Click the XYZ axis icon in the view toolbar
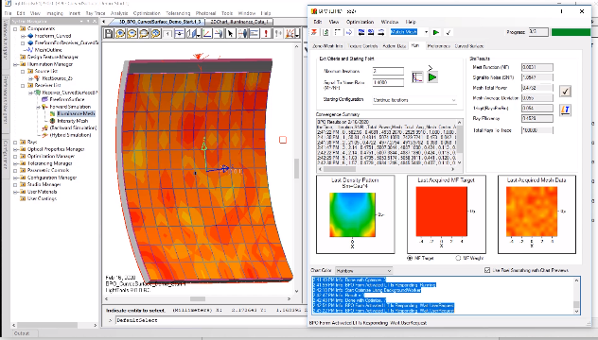The image size is (598, 340). tap(207, 33)
